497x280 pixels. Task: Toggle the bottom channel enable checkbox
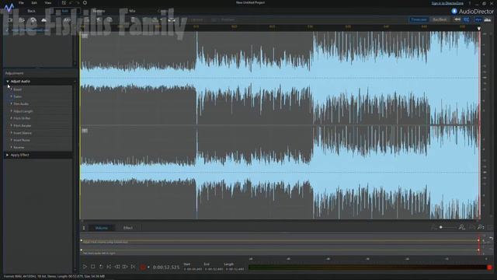[85, 131]
